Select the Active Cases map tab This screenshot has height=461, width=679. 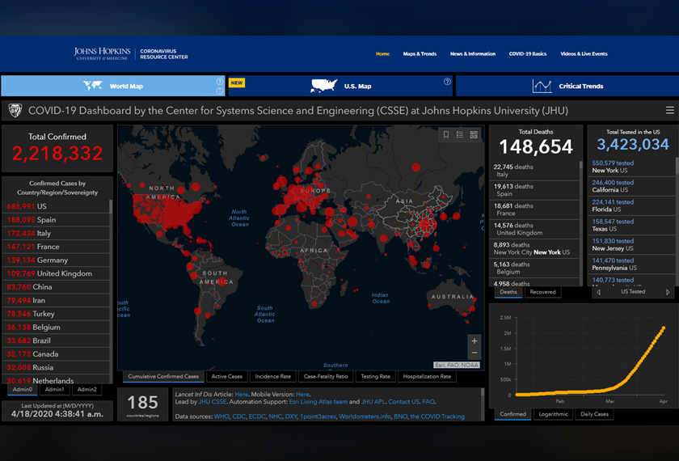[226, 377]
